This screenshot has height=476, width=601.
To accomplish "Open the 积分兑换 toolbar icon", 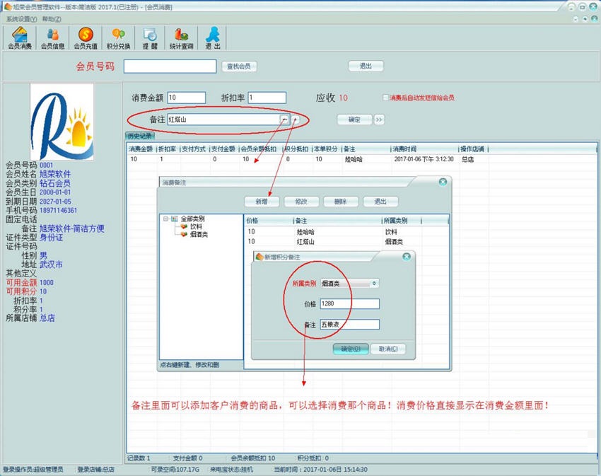I will click(x=119, y=38).
